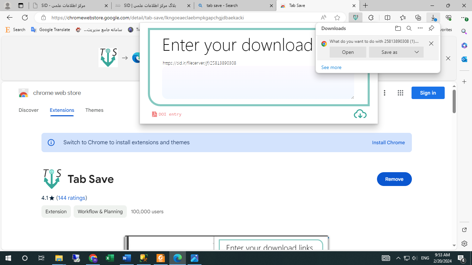Screen dimensions: 472x265
Task: Switch to the tab save - Search tab
Action: pyautogui.click(x=235, y=6)
